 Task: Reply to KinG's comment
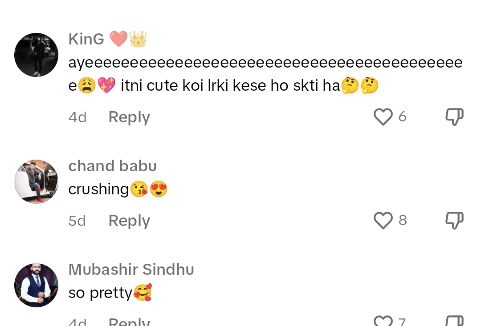(129, 117)
